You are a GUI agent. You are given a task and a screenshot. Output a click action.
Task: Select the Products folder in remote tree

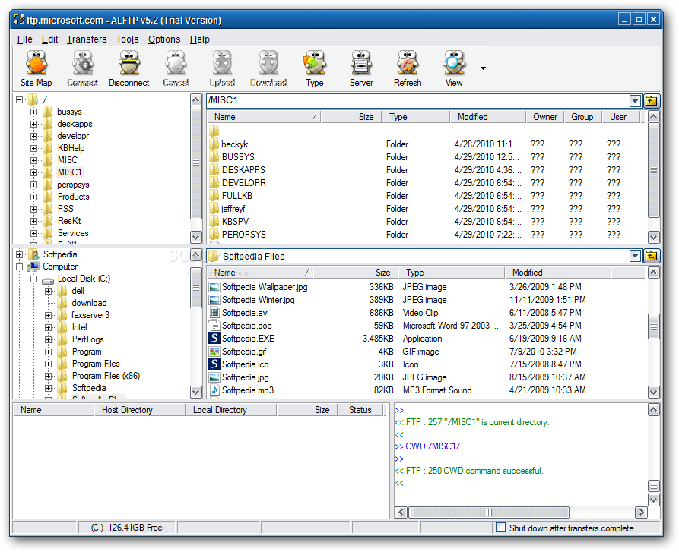73,197
